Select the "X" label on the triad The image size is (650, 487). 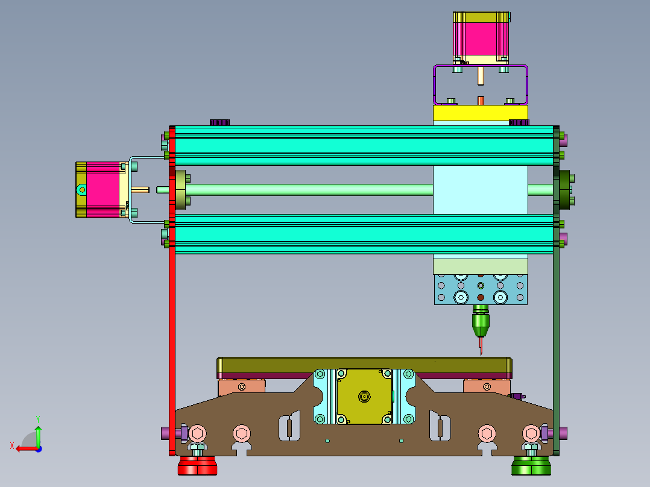coord(12,445)
